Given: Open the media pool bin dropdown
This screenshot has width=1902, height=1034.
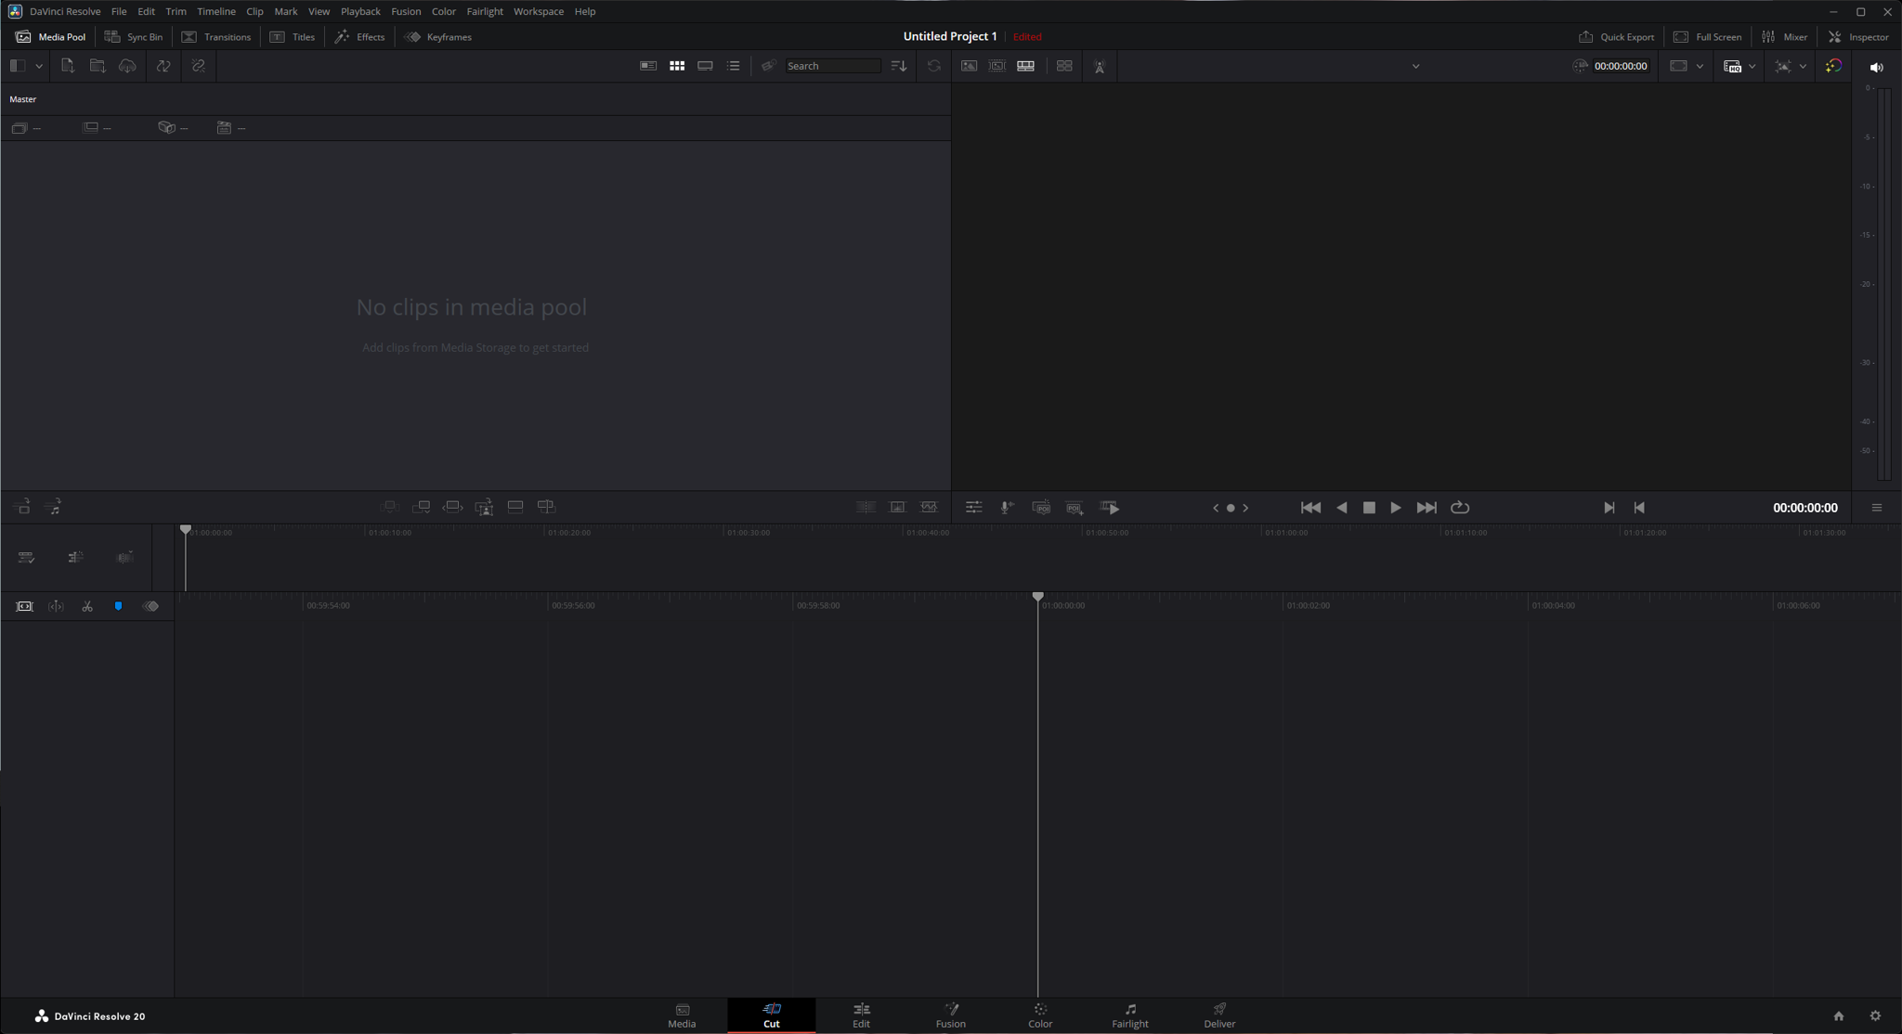Looking at the screenshot, I should pyautogui.click(x=40, y=66).
